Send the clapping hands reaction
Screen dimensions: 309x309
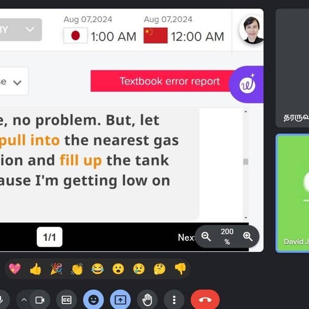77,269
